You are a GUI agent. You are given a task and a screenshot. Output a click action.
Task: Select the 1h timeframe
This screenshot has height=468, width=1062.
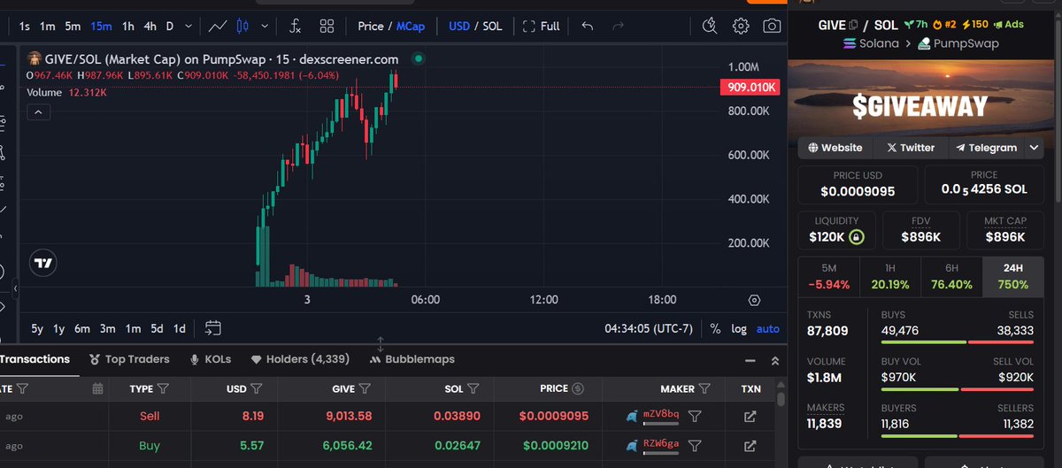128,26
